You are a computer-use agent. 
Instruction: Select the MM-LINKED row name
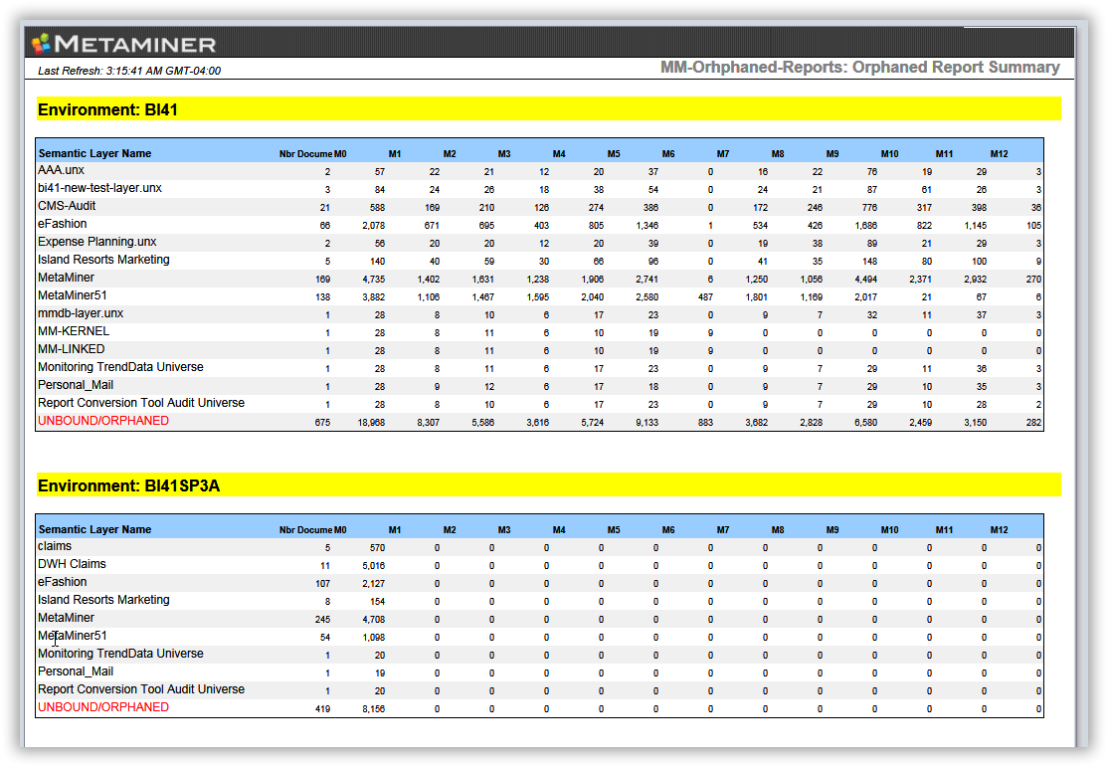tap(72, 349)
